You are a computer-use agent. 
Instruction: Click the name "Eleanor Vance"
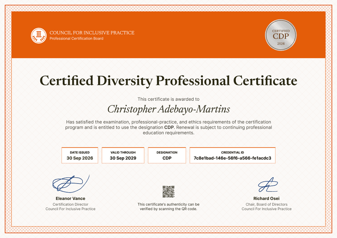click(x=70, y=199)
